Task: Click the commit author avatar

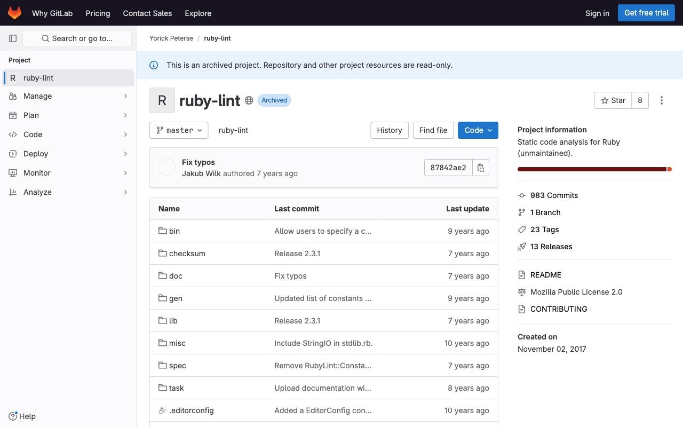Action: tap(167, 168)
